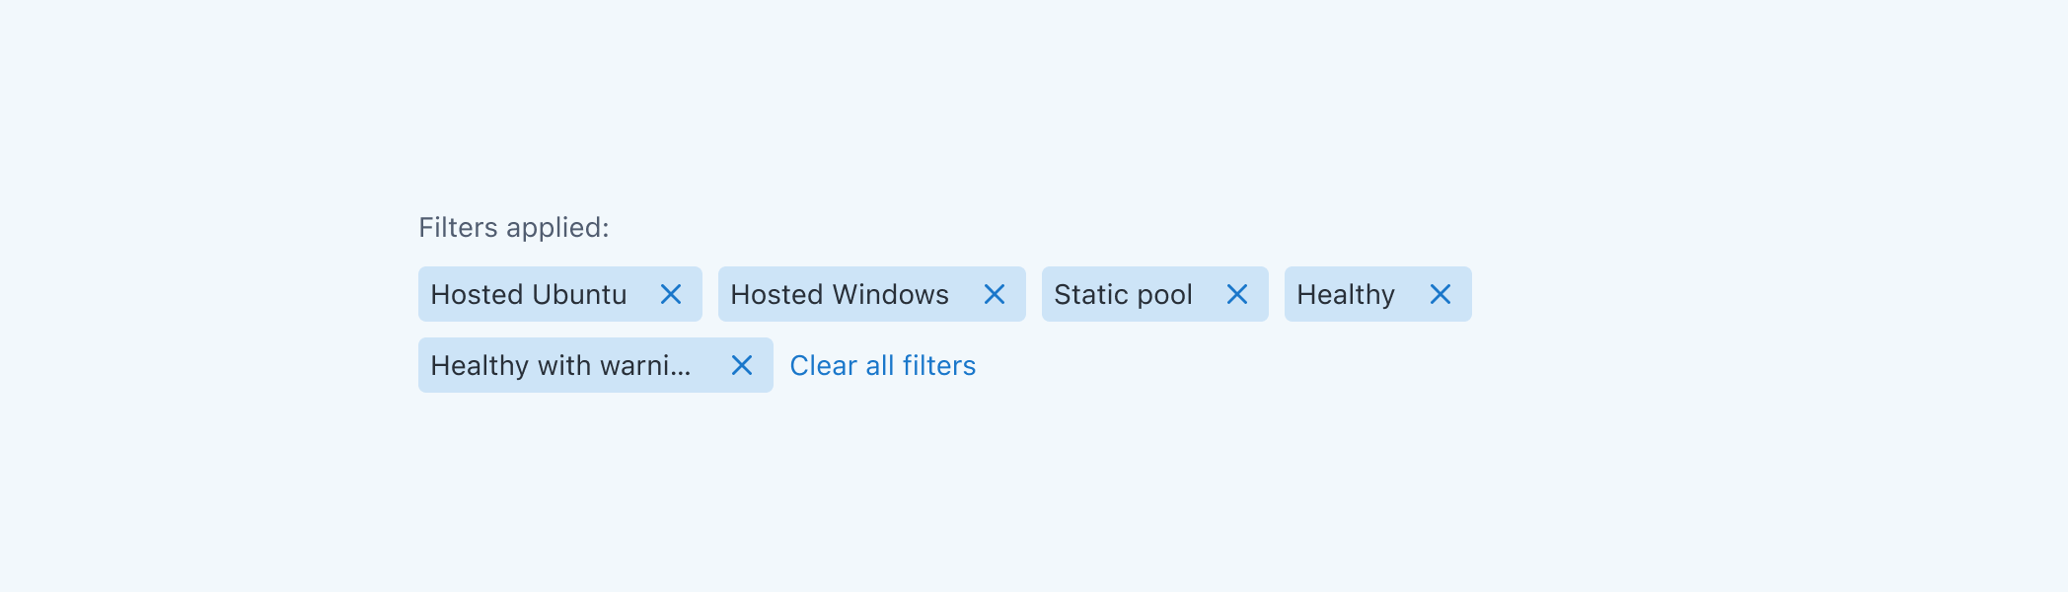
Task: Click the chip in the second row
Action: (595, 365)
